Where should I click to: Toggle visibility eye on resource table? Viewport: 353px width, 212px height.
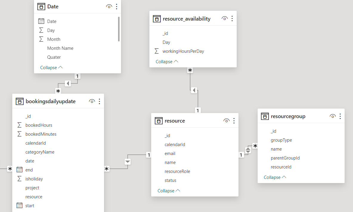[227, 121]
